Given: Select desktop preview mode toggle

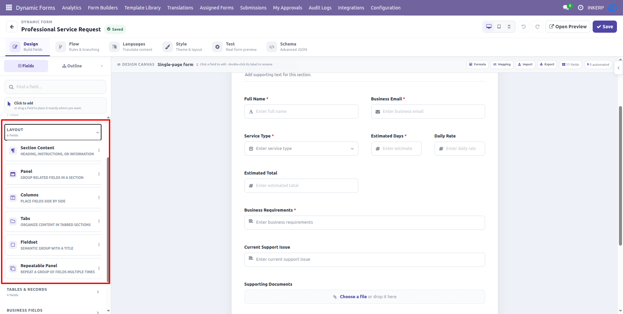Looking at the screenshot, I should (489, 27).
